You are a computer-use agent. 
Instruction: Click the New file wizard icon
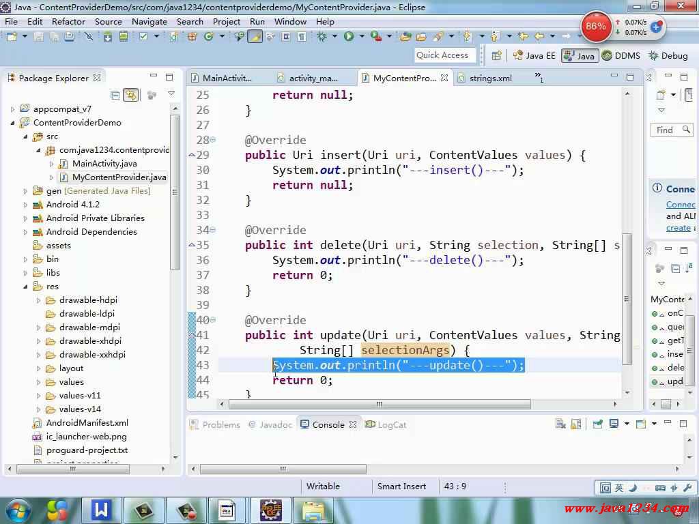click(x=12, y=37)
